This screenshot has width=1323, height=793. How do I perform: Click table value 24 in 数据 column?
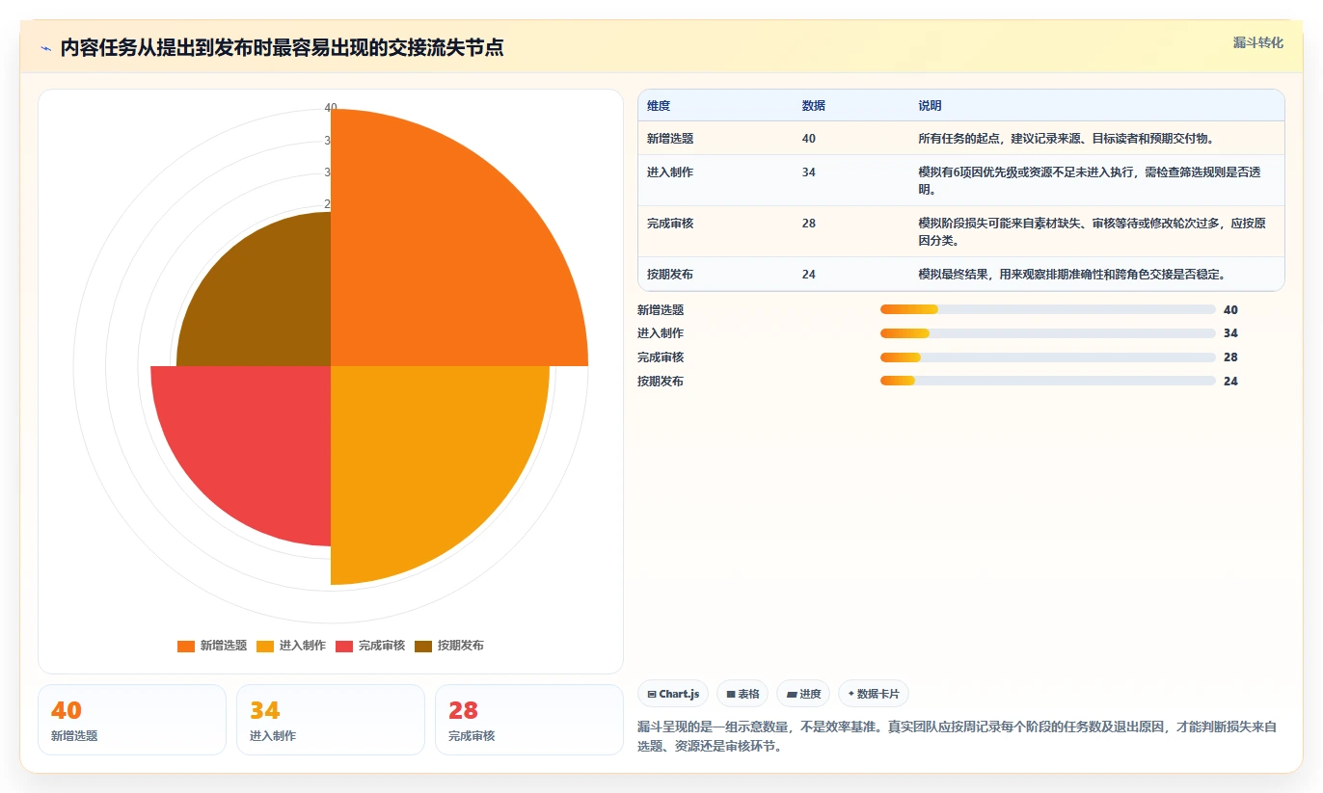[x=809, y=275]
